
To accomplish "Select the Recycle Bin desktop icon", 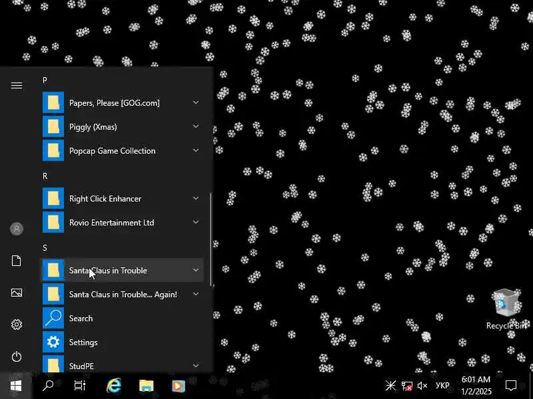I will [506, 309].
